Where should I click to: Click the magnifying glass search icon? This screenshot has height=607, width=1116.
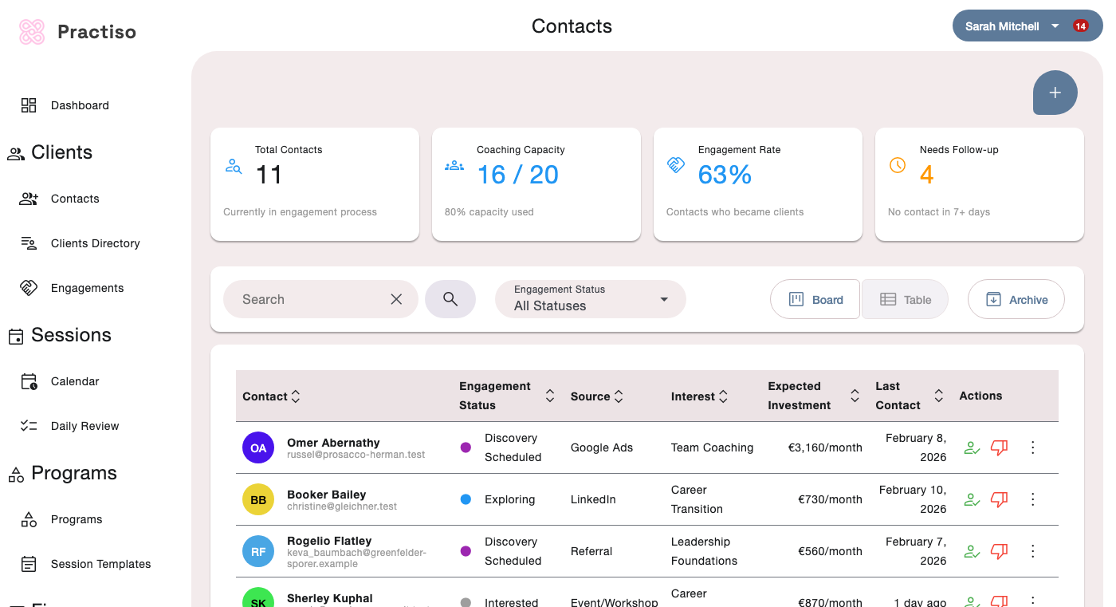(450, 299)
